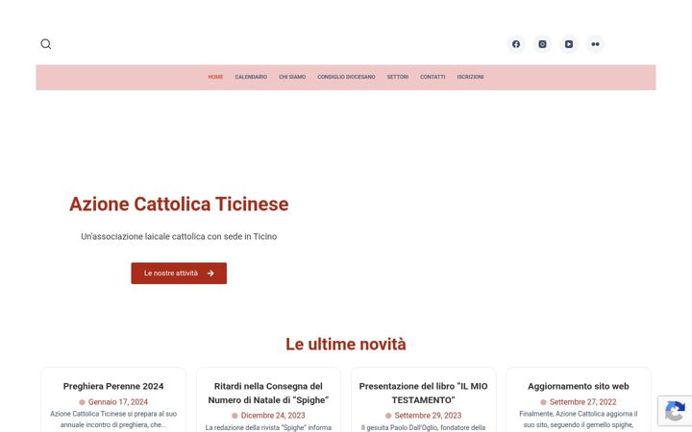Open the CALENDARIO menu item
Viewport: 692px width, 432px height.
tap(251, 77)
